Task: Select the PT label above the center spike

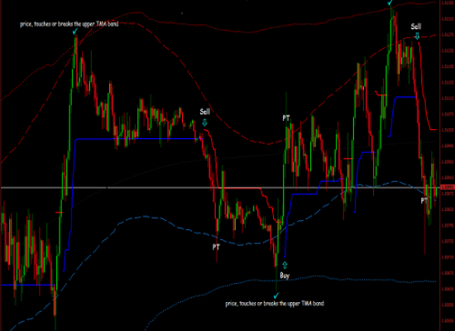Action: [286, 118]
